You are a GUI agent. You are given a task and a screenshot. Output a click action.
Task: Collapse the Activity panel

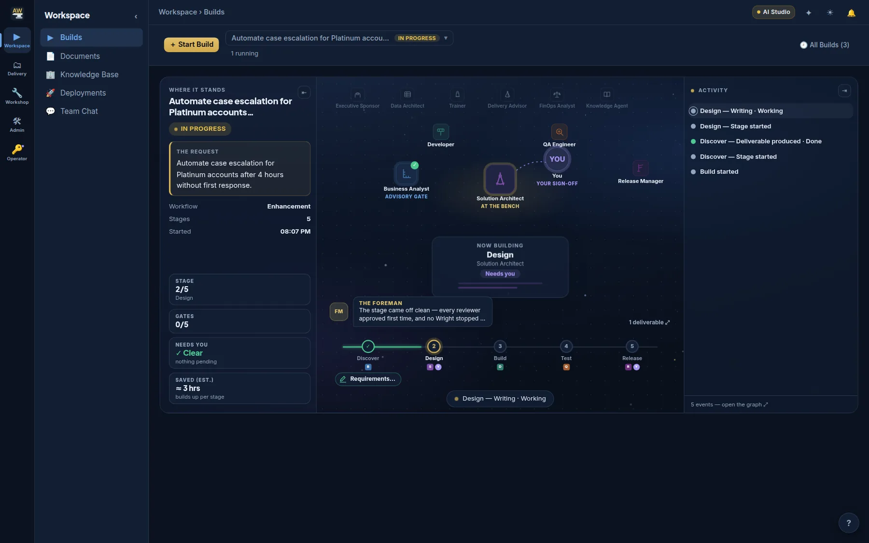click(x=844, y=91)
